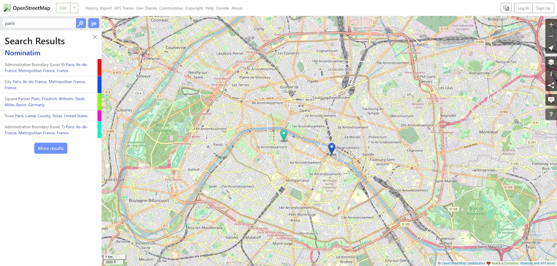
Task: Show my location on the map
Action: (x=551, y=48)
